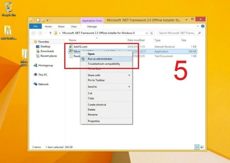The height and width of the screenshot is (163, 230).
Task: Click the folder icon in title bar
Action: [31, 20]
